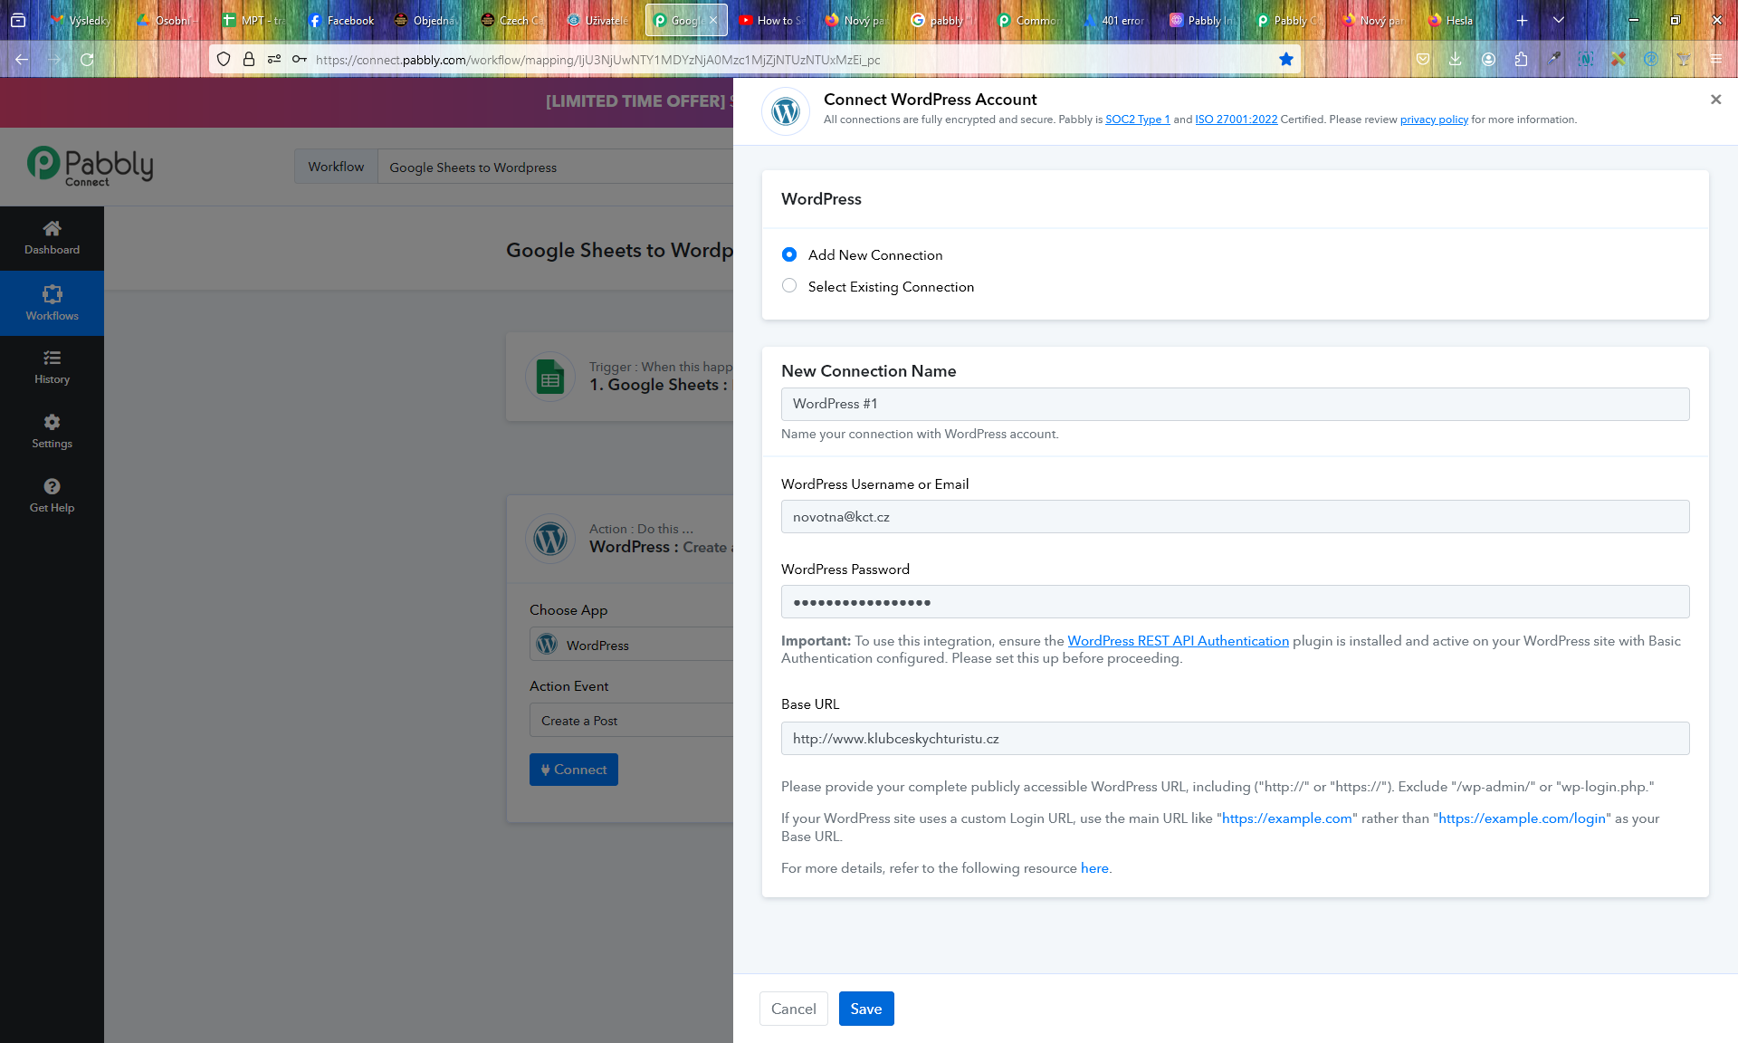Open site permissions icon in address bar
The image size is (1738, 1043).
(274, 60)
